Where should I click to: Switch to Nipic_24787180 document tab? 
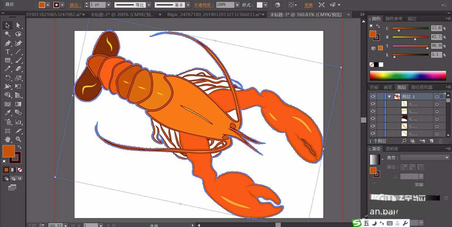[214, 14]
